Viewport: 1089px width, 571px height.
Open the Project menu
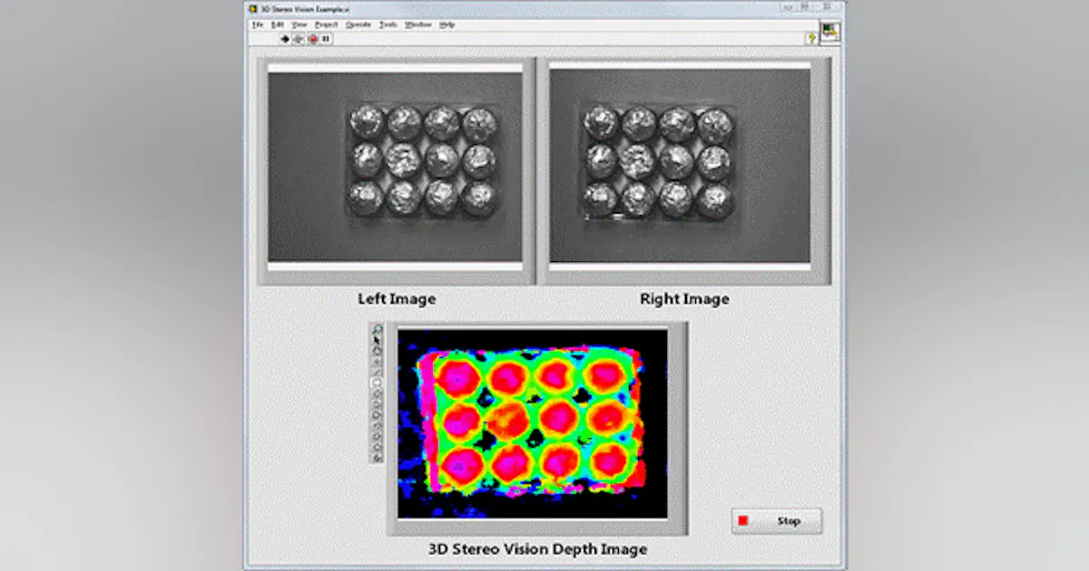pos(327,24)
